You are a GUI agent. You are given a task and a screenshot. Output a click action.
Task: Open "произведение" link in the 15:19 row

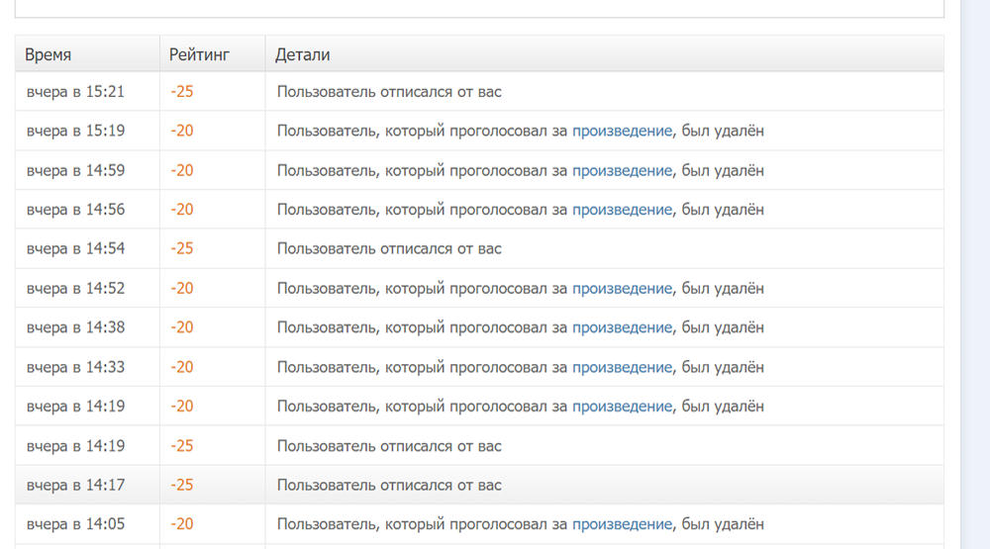[622, 131]
